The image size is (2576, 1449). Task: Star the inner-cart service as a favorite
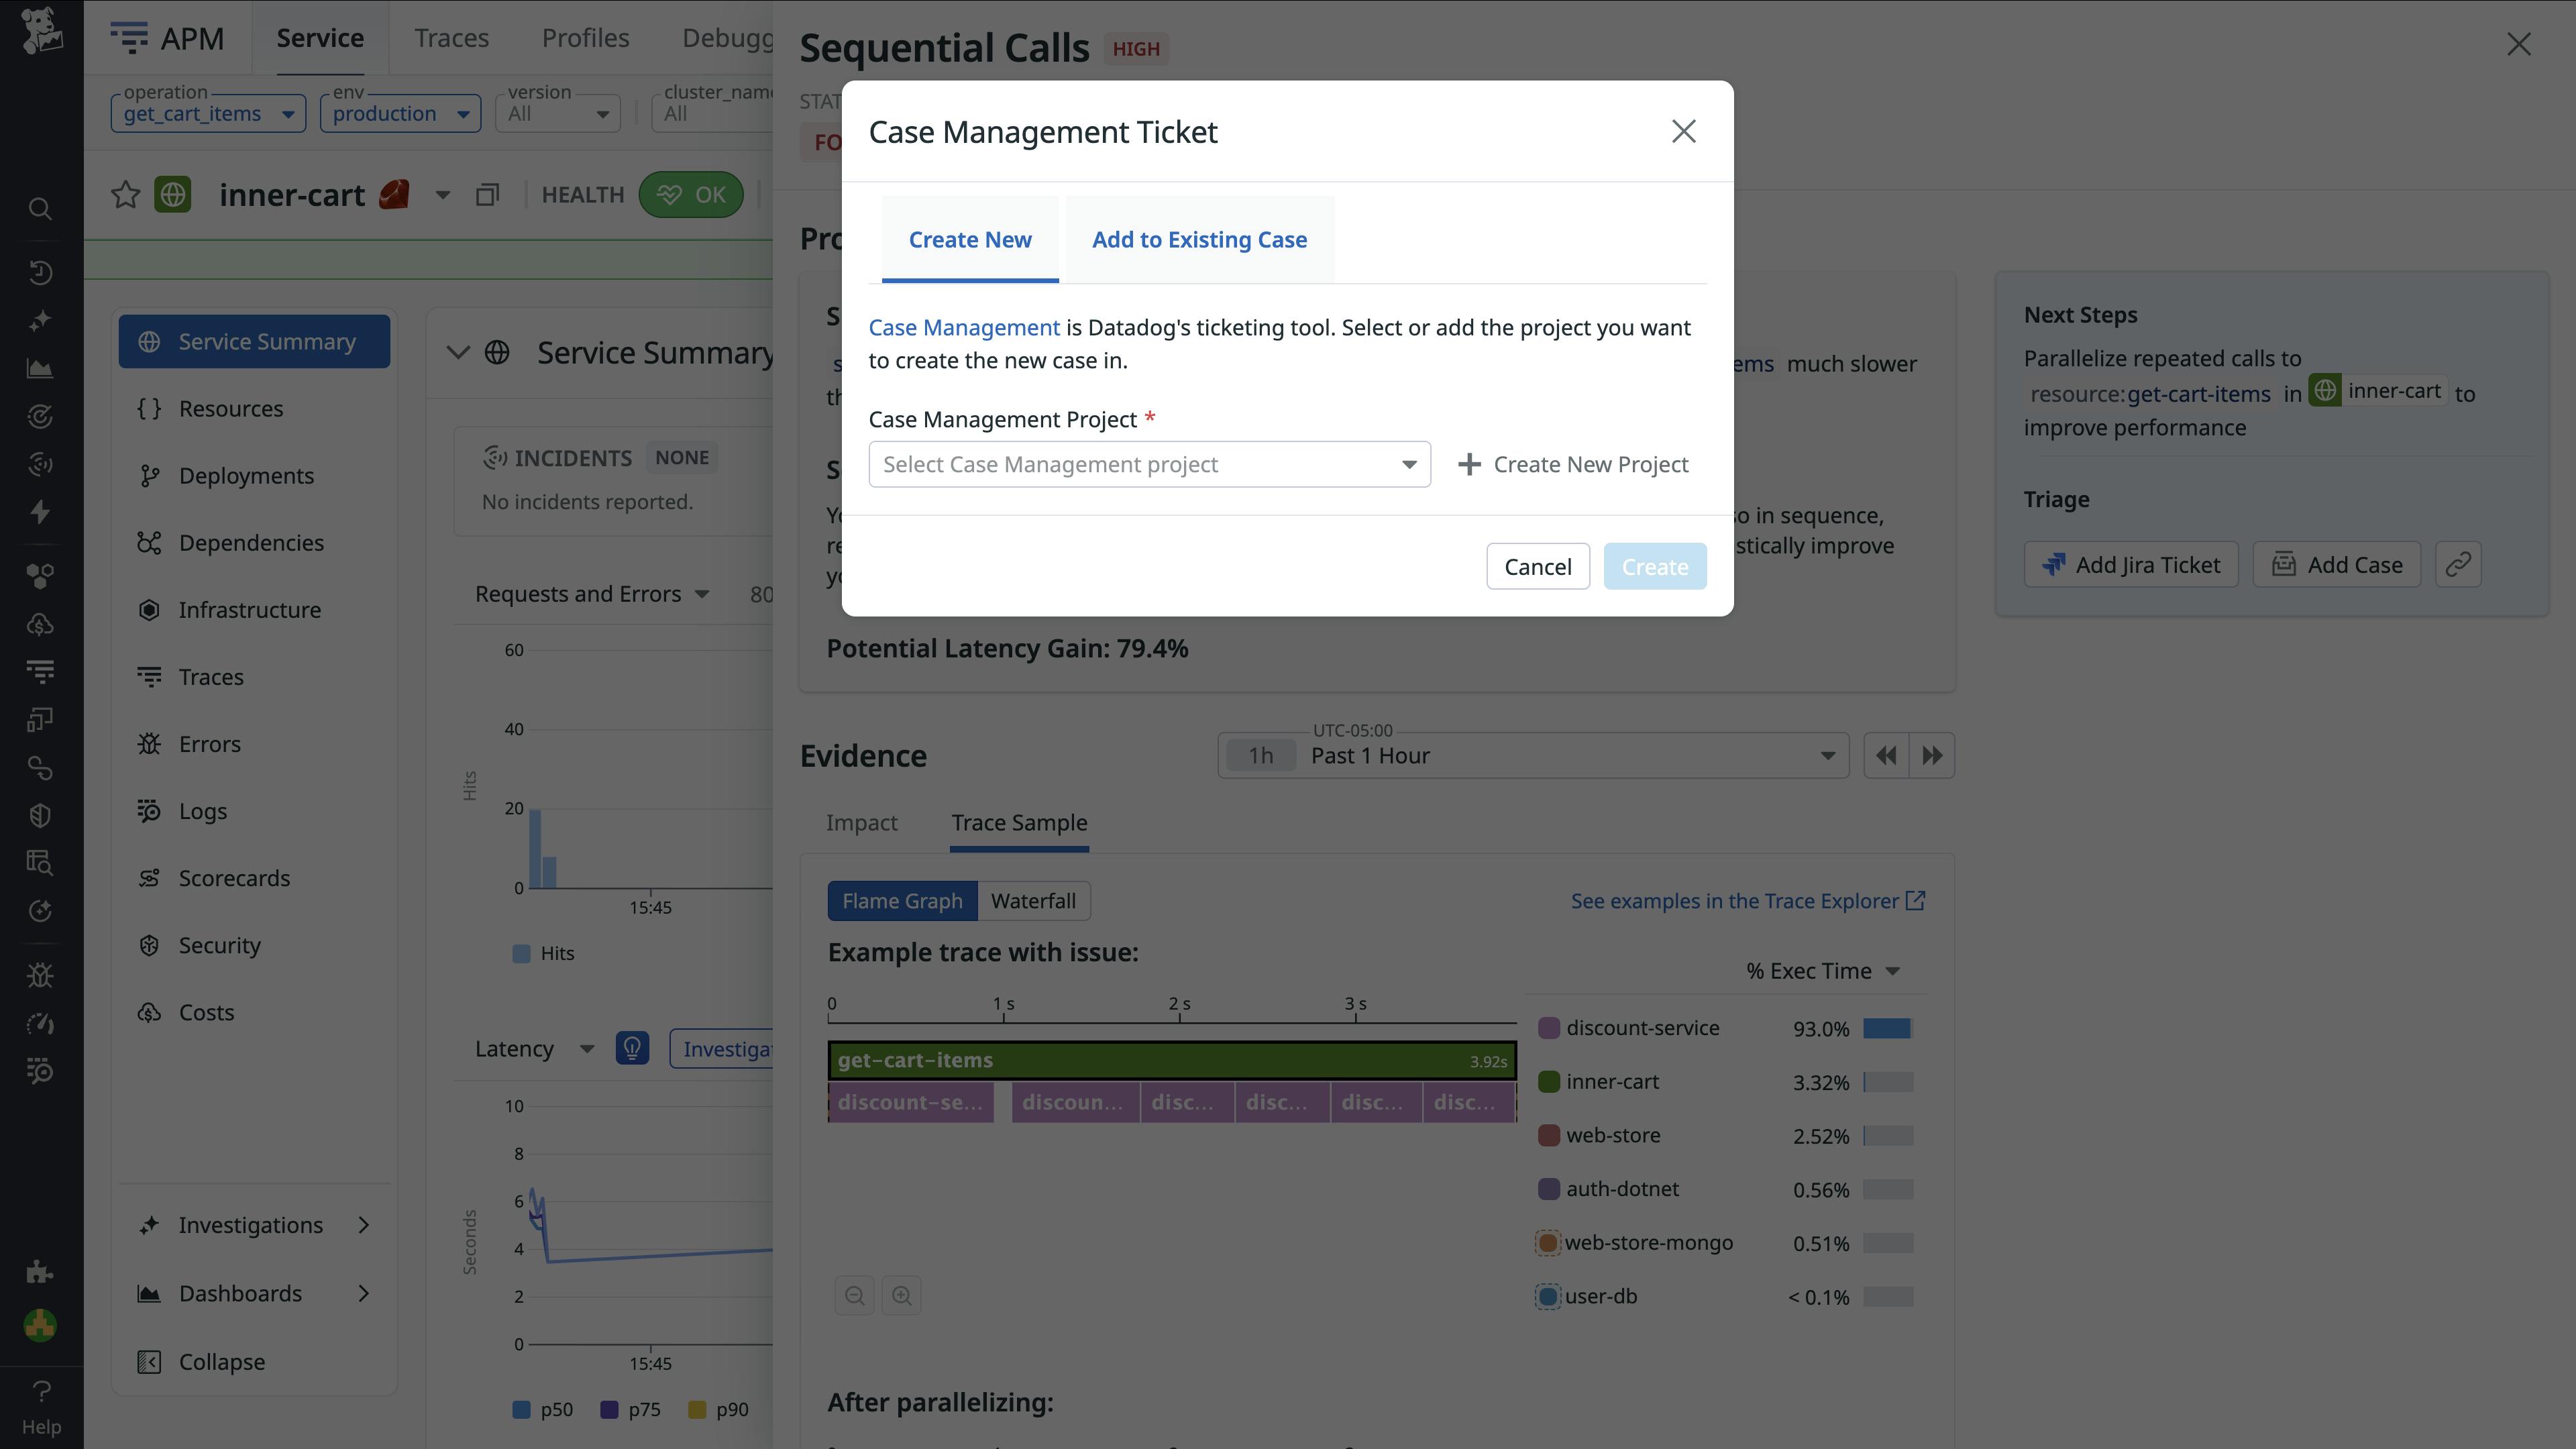(x=125, y=194)
